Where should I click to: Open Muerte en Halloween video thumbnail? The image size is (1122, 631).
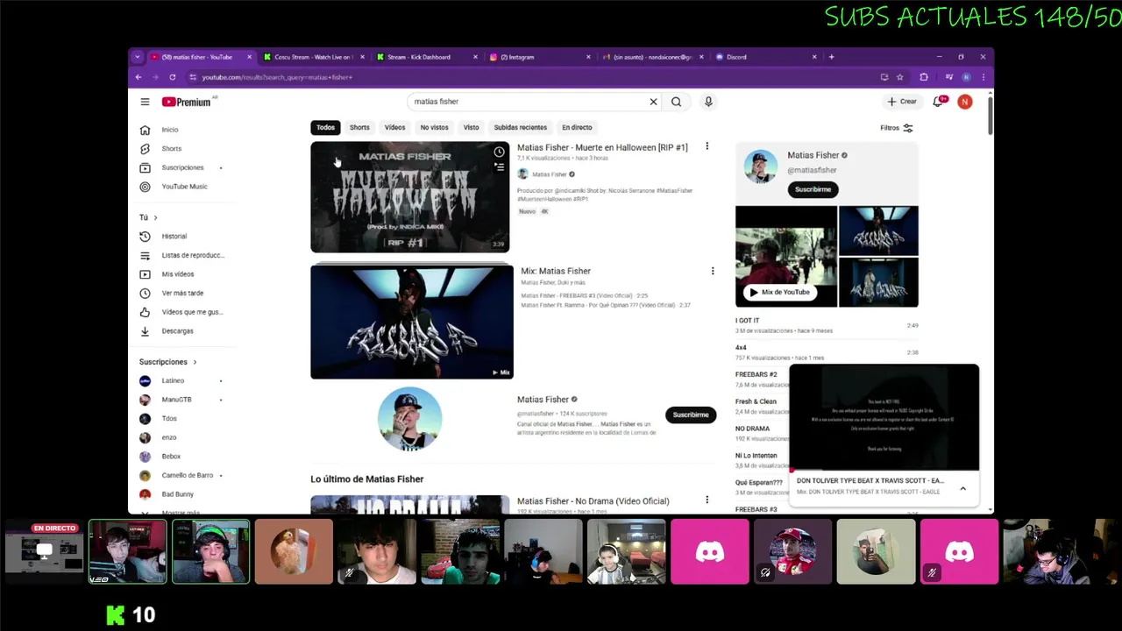point(409,197)
